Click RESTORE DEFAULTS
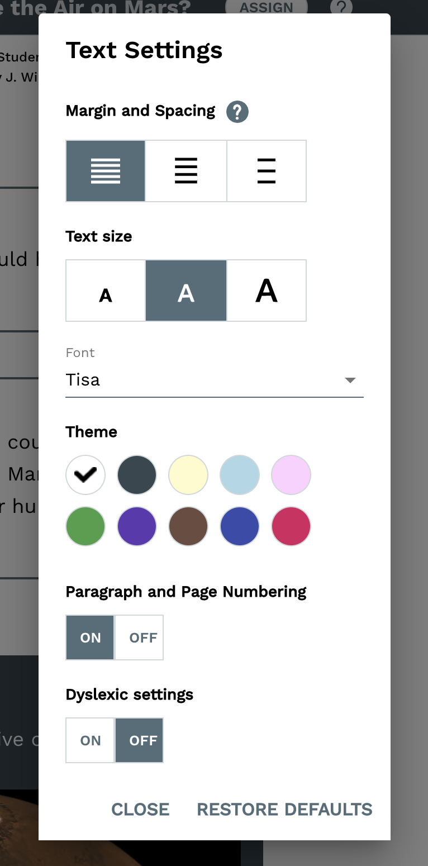Screen dimensions: 428x866 (x=285, y=810)
